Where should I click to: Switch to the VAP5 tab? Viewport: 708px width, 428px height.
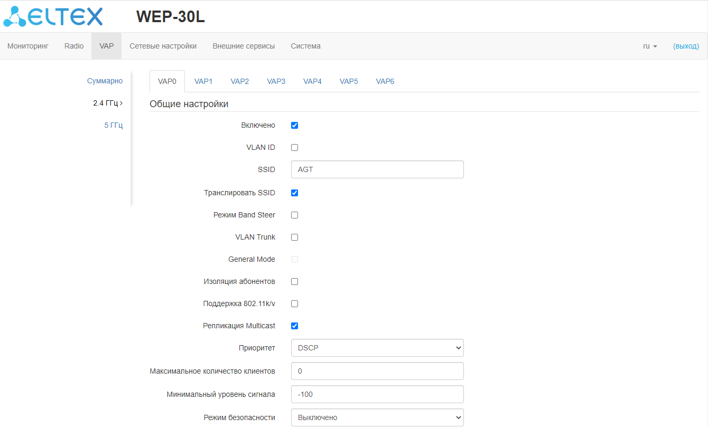(x=349, y=81)
